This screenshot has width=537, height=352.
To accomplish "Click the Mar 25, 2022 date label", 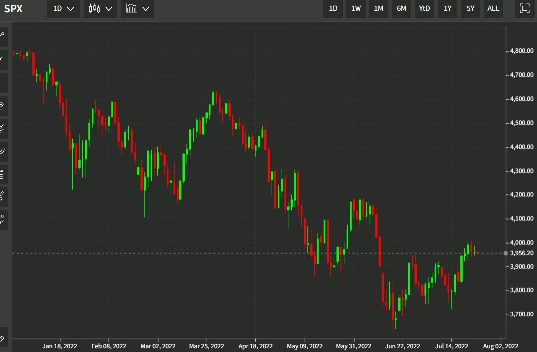I will click(206, 346).
